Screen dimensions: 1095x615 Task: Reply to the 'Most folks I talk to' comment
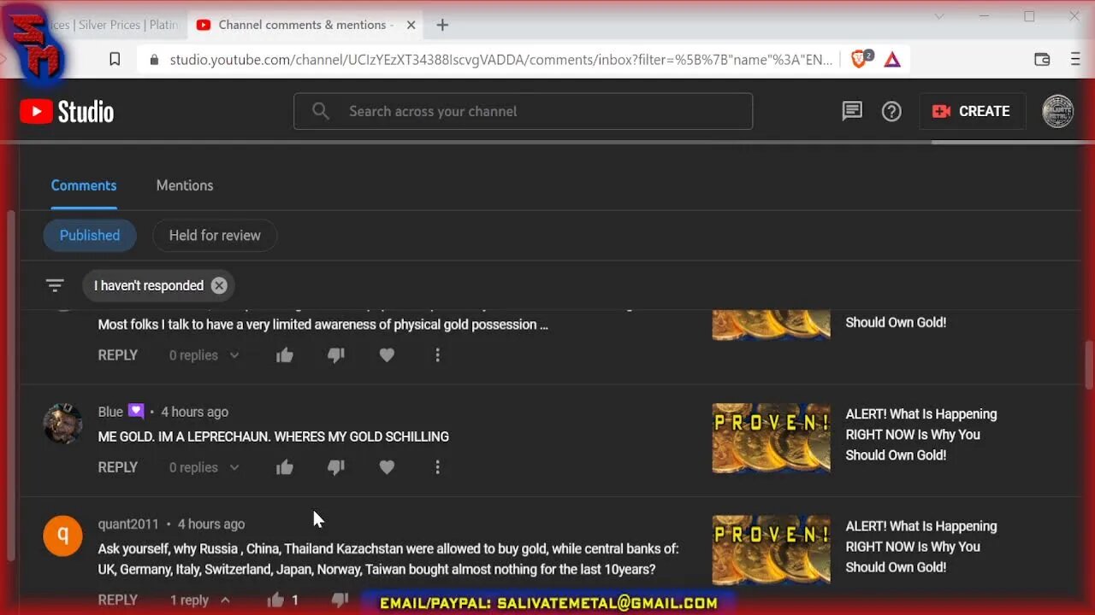pyautogui.click(x=118, y=355)
